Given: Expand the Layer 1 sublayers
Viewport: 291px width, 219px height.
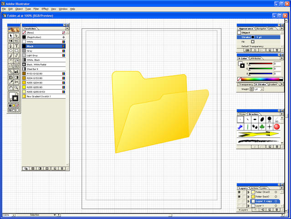Looking at the screenshot, I should [248, 206].
